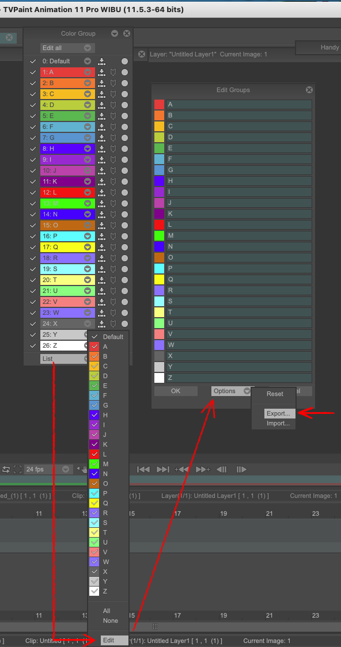Click the green color swatch for group M
Image resolution: width=341 pixels, height=647 pixels.
pyautogui.click(x=160, y=235)
